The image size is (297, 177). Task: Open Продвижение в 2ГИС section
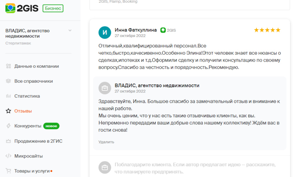click(38, 141)
